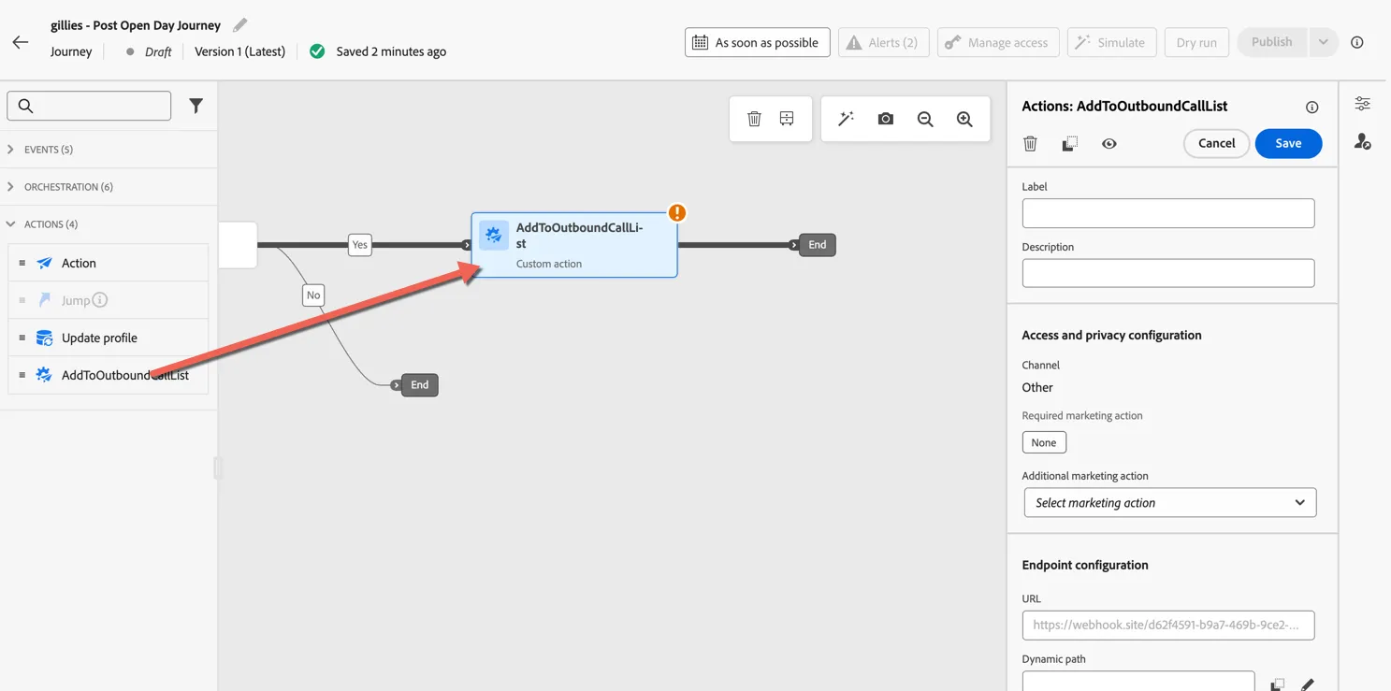This screenshot has height=691, width=1391.
Task: Click the URL input field
Action: pyautogui.click(x=1167, y=625)
